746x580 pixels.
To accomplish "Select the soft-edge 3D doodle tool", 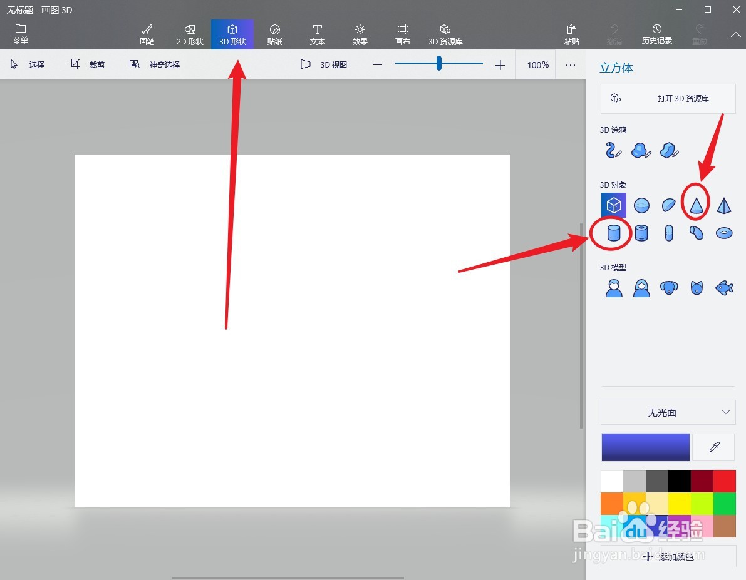I will tap(641, 150).
